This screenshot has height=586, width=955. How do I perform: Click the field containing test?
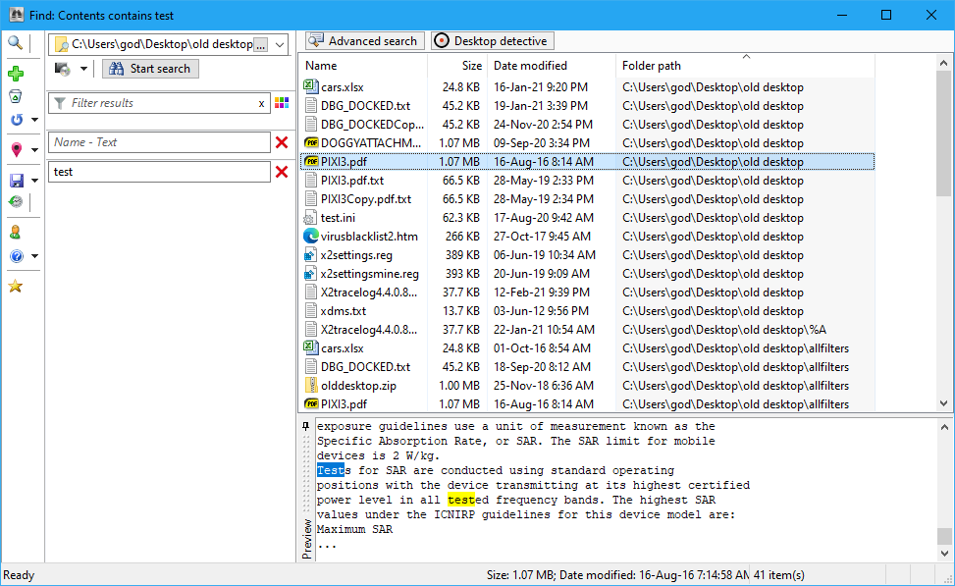(x=159, y=172)
